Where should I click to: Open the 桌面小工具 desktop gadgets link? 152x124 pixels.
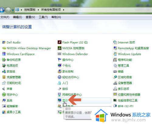[14, 112]
